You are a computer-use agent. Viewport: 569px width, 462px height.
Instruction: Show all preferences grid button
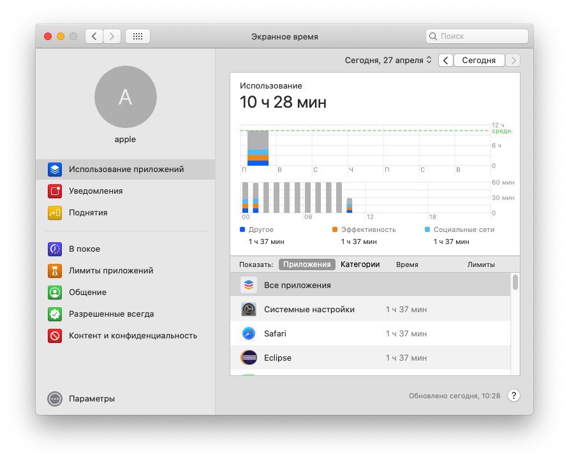pyautogui.click(x=138, y=36)
